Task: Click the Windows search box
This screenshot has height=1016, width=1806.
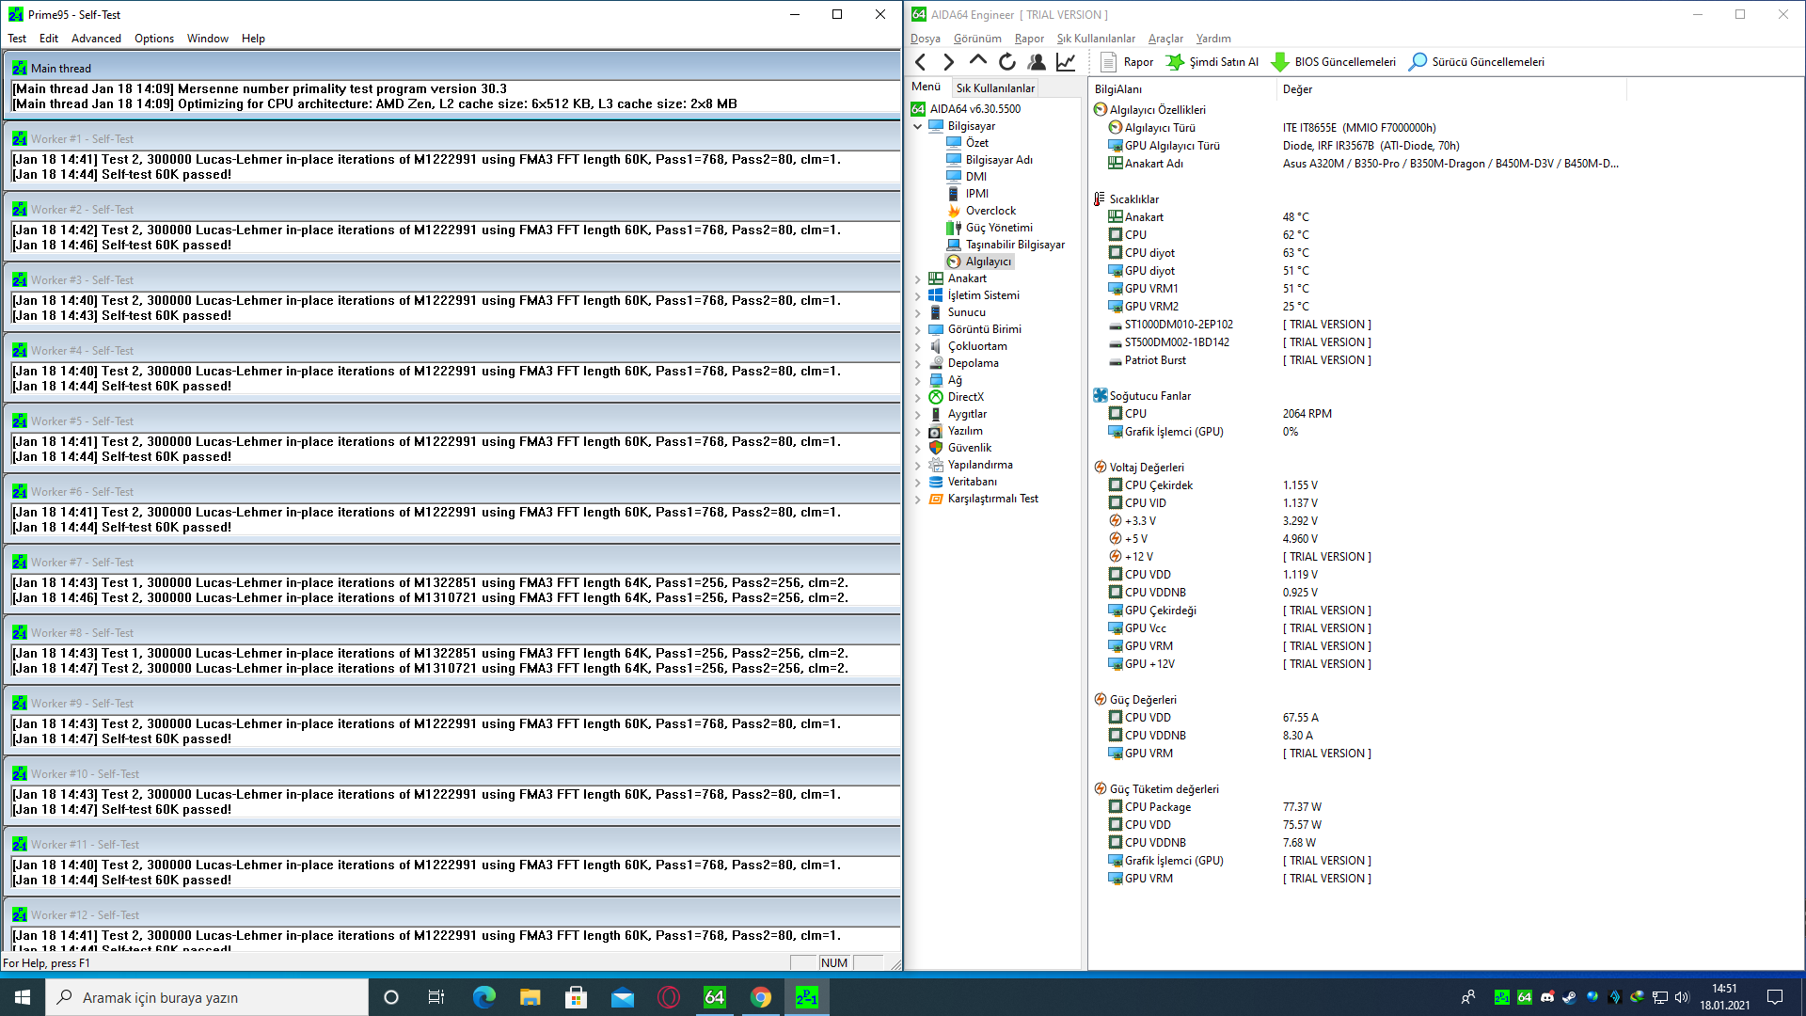Action: [x=207, y=997]
